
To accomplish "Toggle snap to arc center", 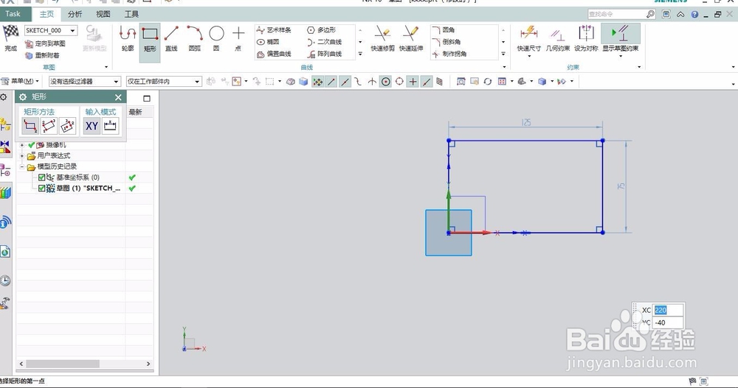I will coord(386,82).
